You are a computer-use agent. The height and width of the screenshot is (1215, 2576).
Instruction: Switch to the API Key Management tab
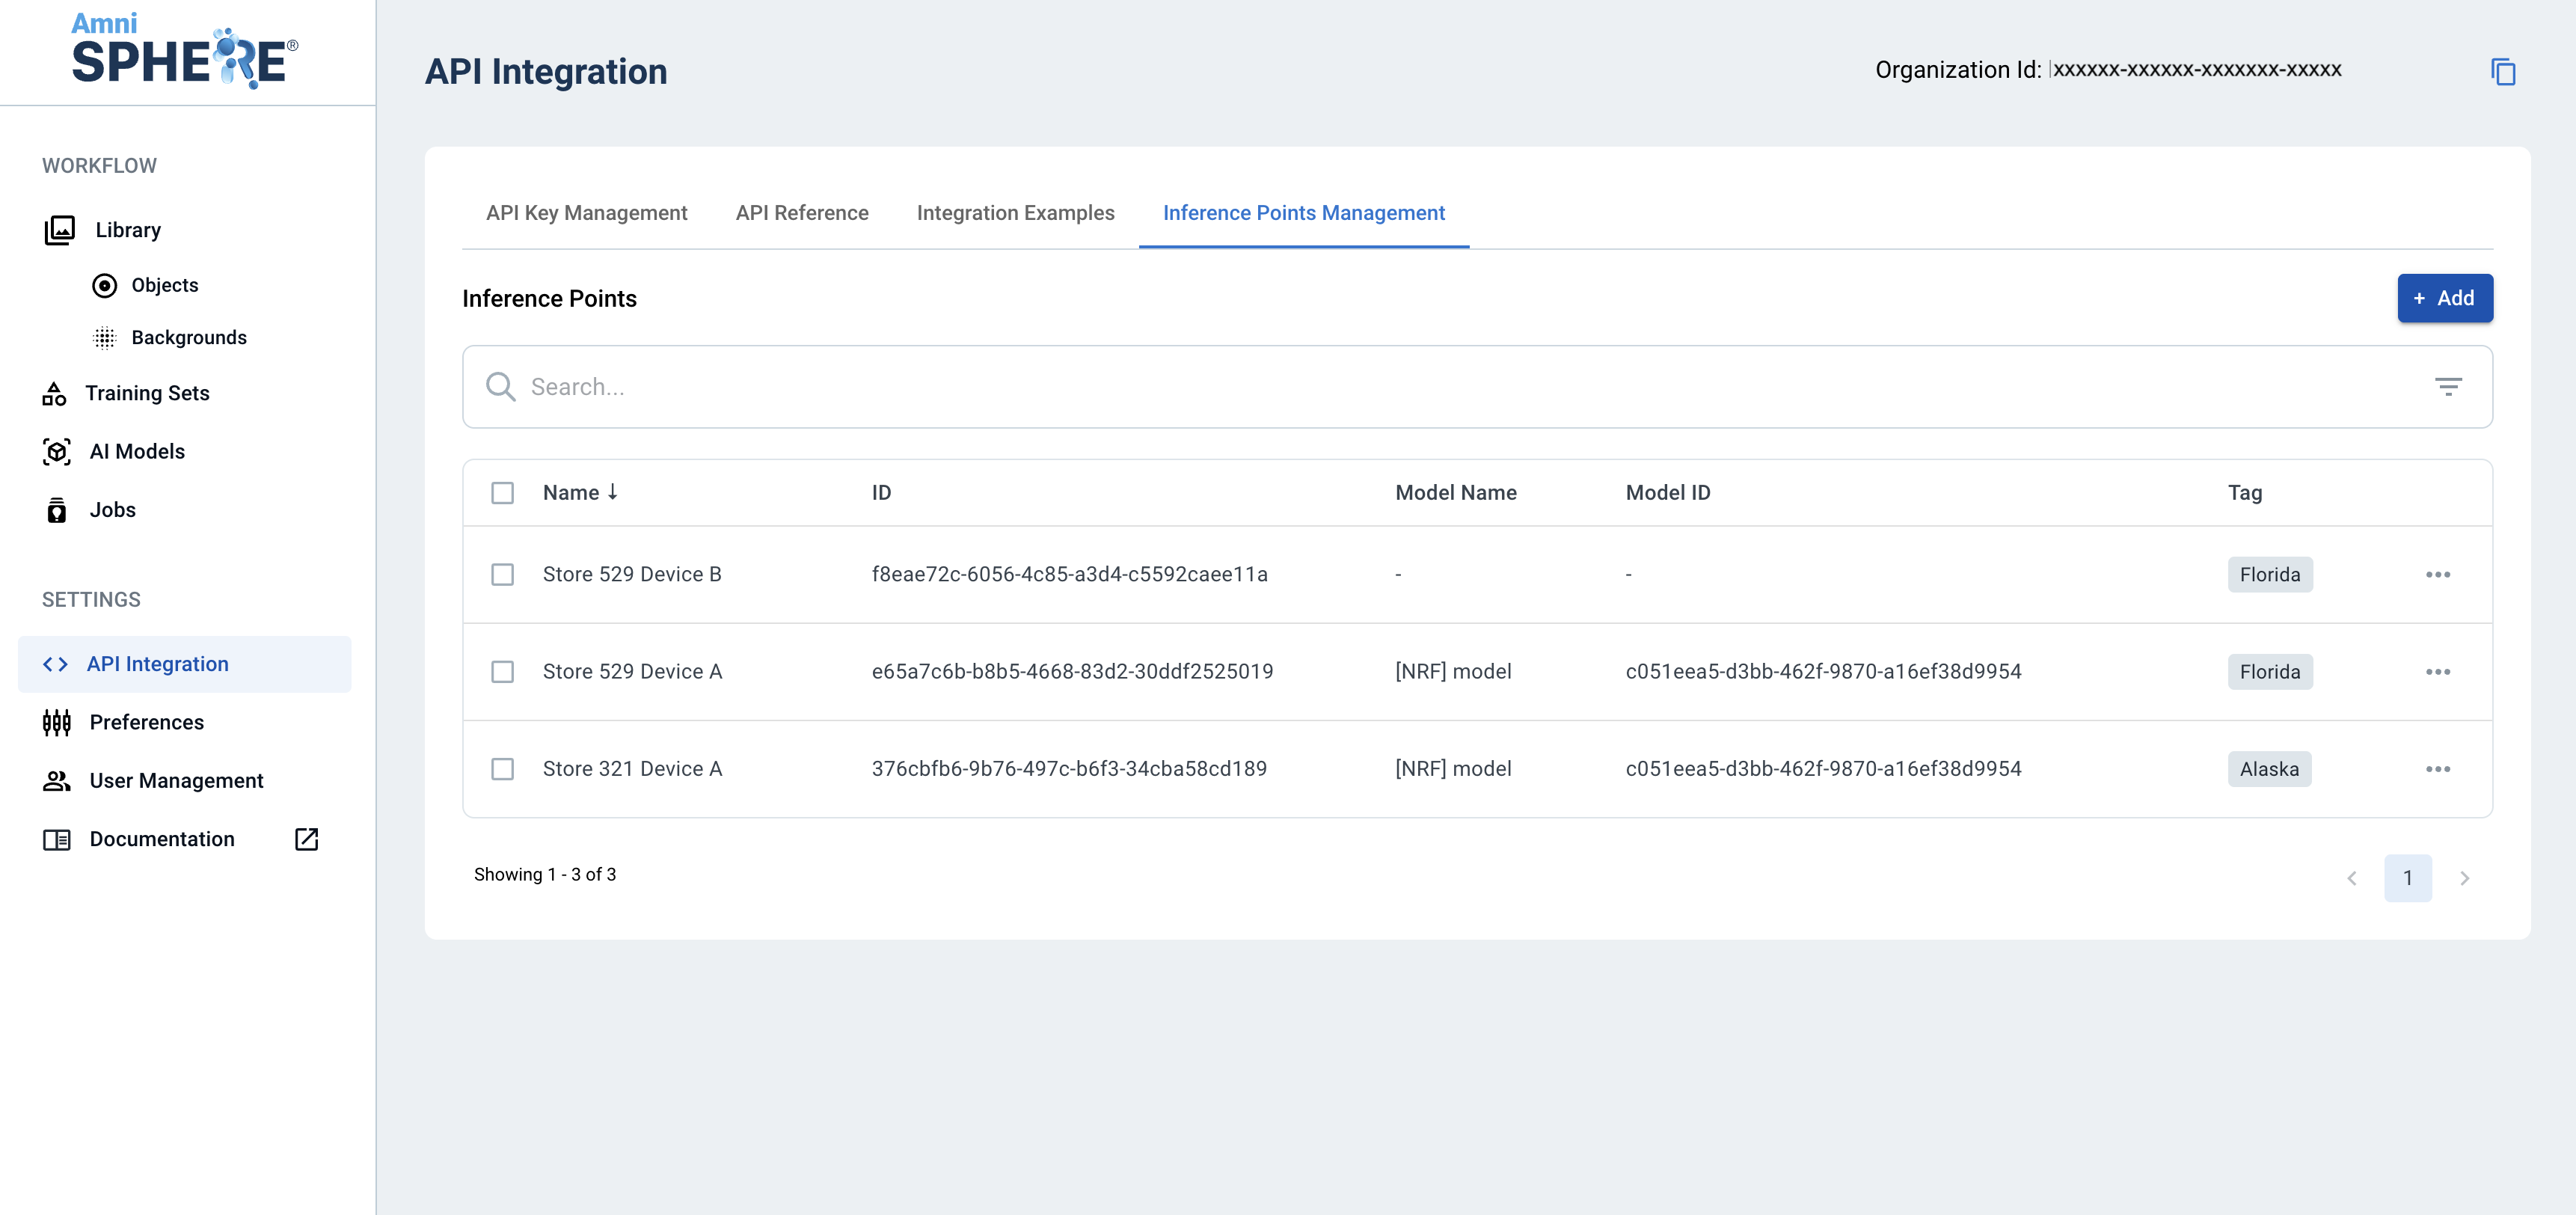tap(586, 213)
